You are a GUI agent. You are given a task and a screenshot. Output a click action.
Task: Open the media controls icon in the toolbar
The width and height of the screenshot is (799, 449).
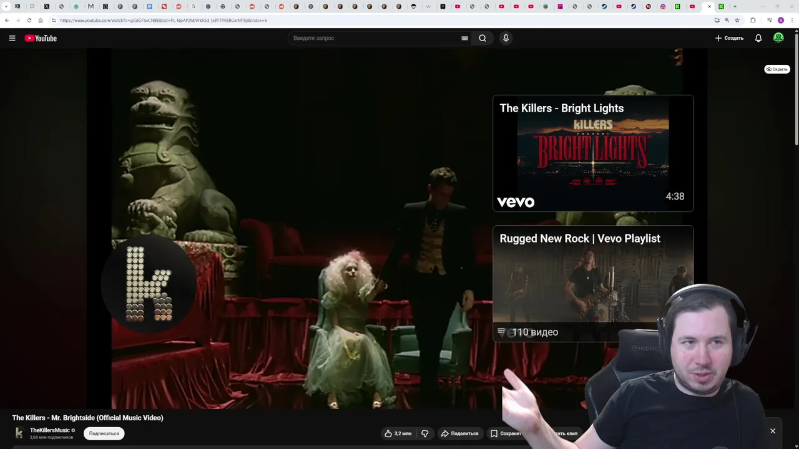pos(770,20)
